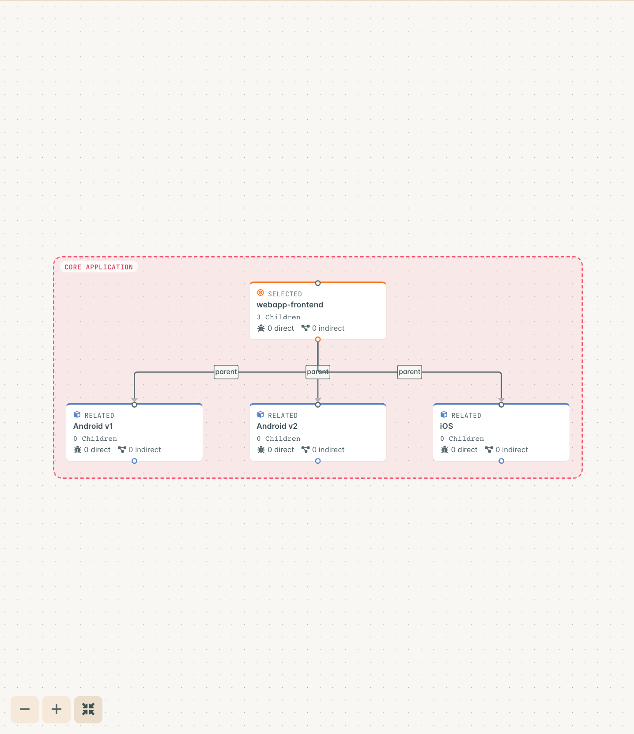Click the bug icon on Android v2 card

pos(261,450)
